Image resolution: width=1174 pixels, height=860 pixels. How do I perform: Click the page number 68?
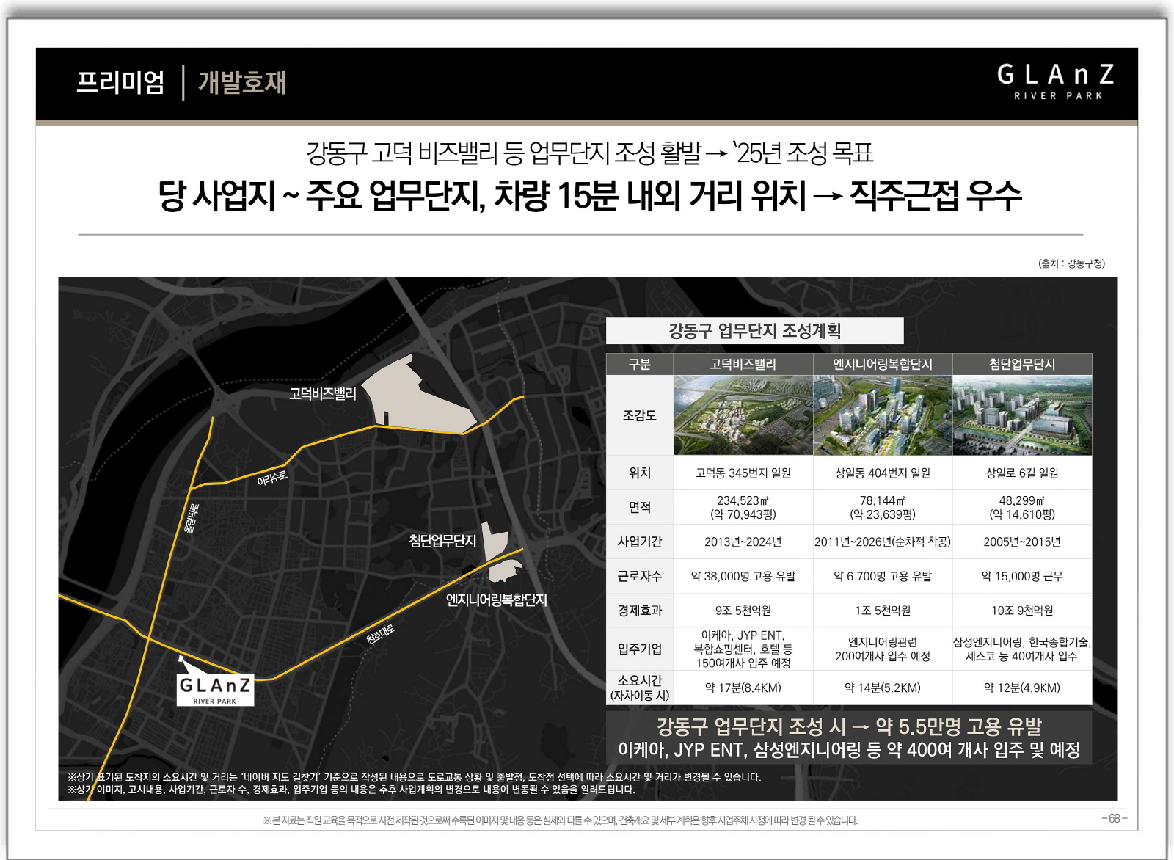click(1114, 818)
